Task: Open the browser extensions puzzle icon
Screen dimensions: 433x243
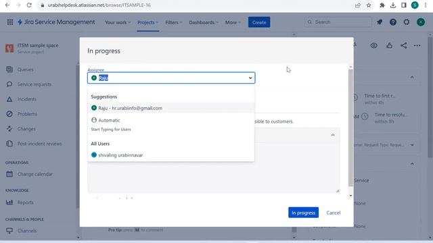Action: pyautogui.click(x=382, y=5)
